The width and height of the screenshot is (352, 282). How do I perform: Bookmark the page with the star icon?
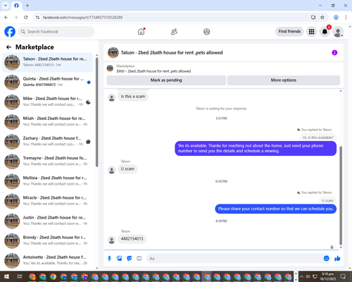322,18
